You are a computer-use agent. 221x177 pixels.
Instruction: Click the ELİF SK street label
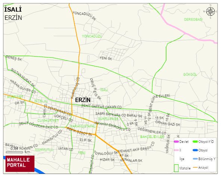86,140
